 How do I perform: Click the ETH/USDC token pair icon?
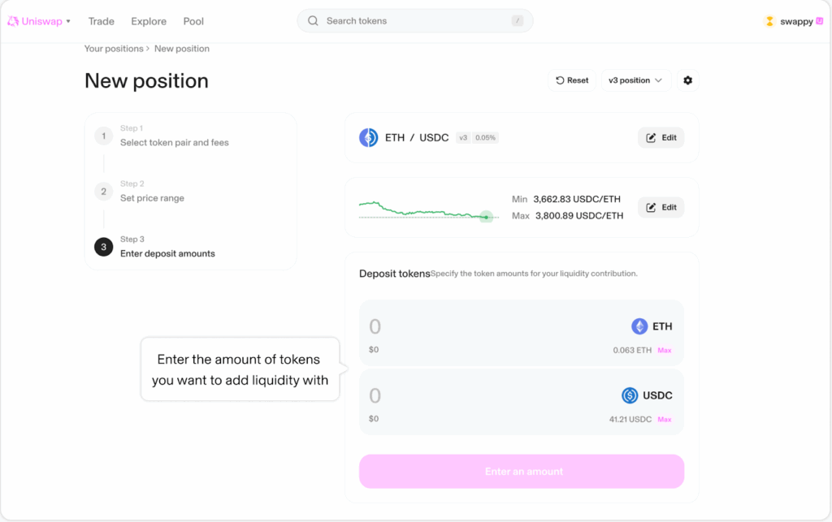[x=369, y=138]
